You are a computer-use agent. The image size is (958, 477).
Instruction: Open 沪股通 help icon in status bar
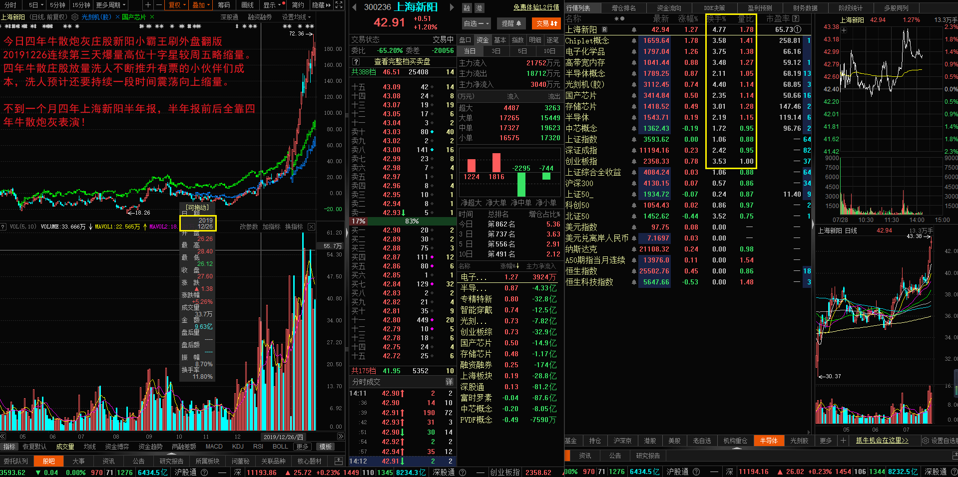204,472
